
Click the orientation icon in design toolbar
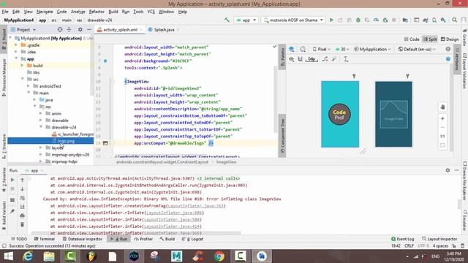click(x=303, y=49)
